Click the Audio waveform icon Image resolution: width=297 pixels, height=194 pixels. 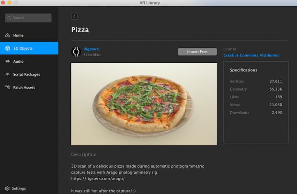click(x=8, y=61)
